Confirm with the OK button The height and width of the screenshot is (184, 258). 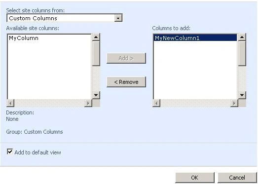(x=195, y=178)
